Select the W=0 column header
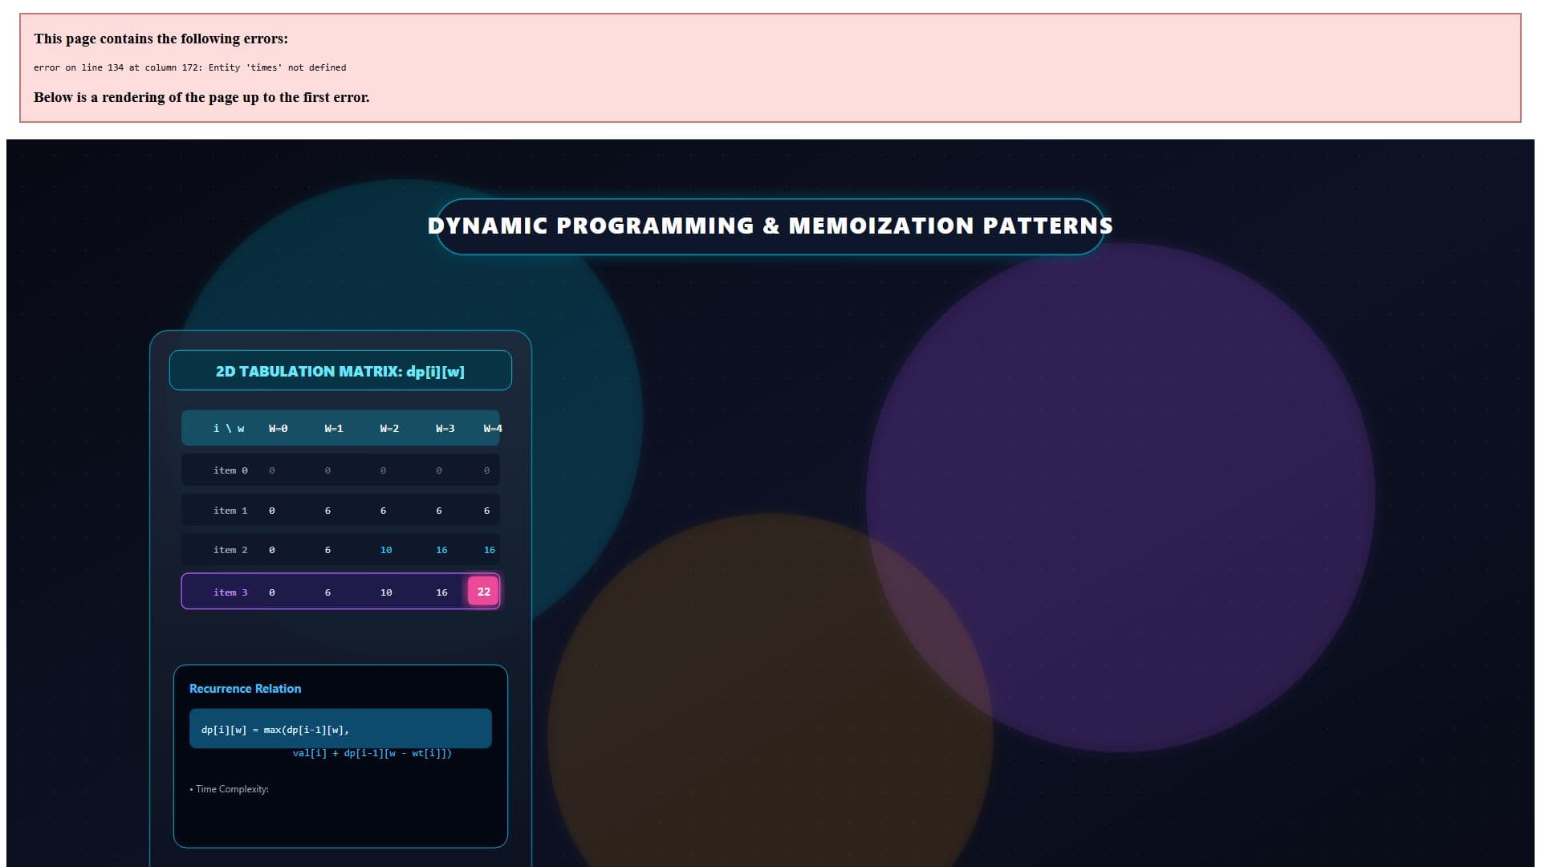The width and height of the screenshot is (1541, 867). pos(278,429)
